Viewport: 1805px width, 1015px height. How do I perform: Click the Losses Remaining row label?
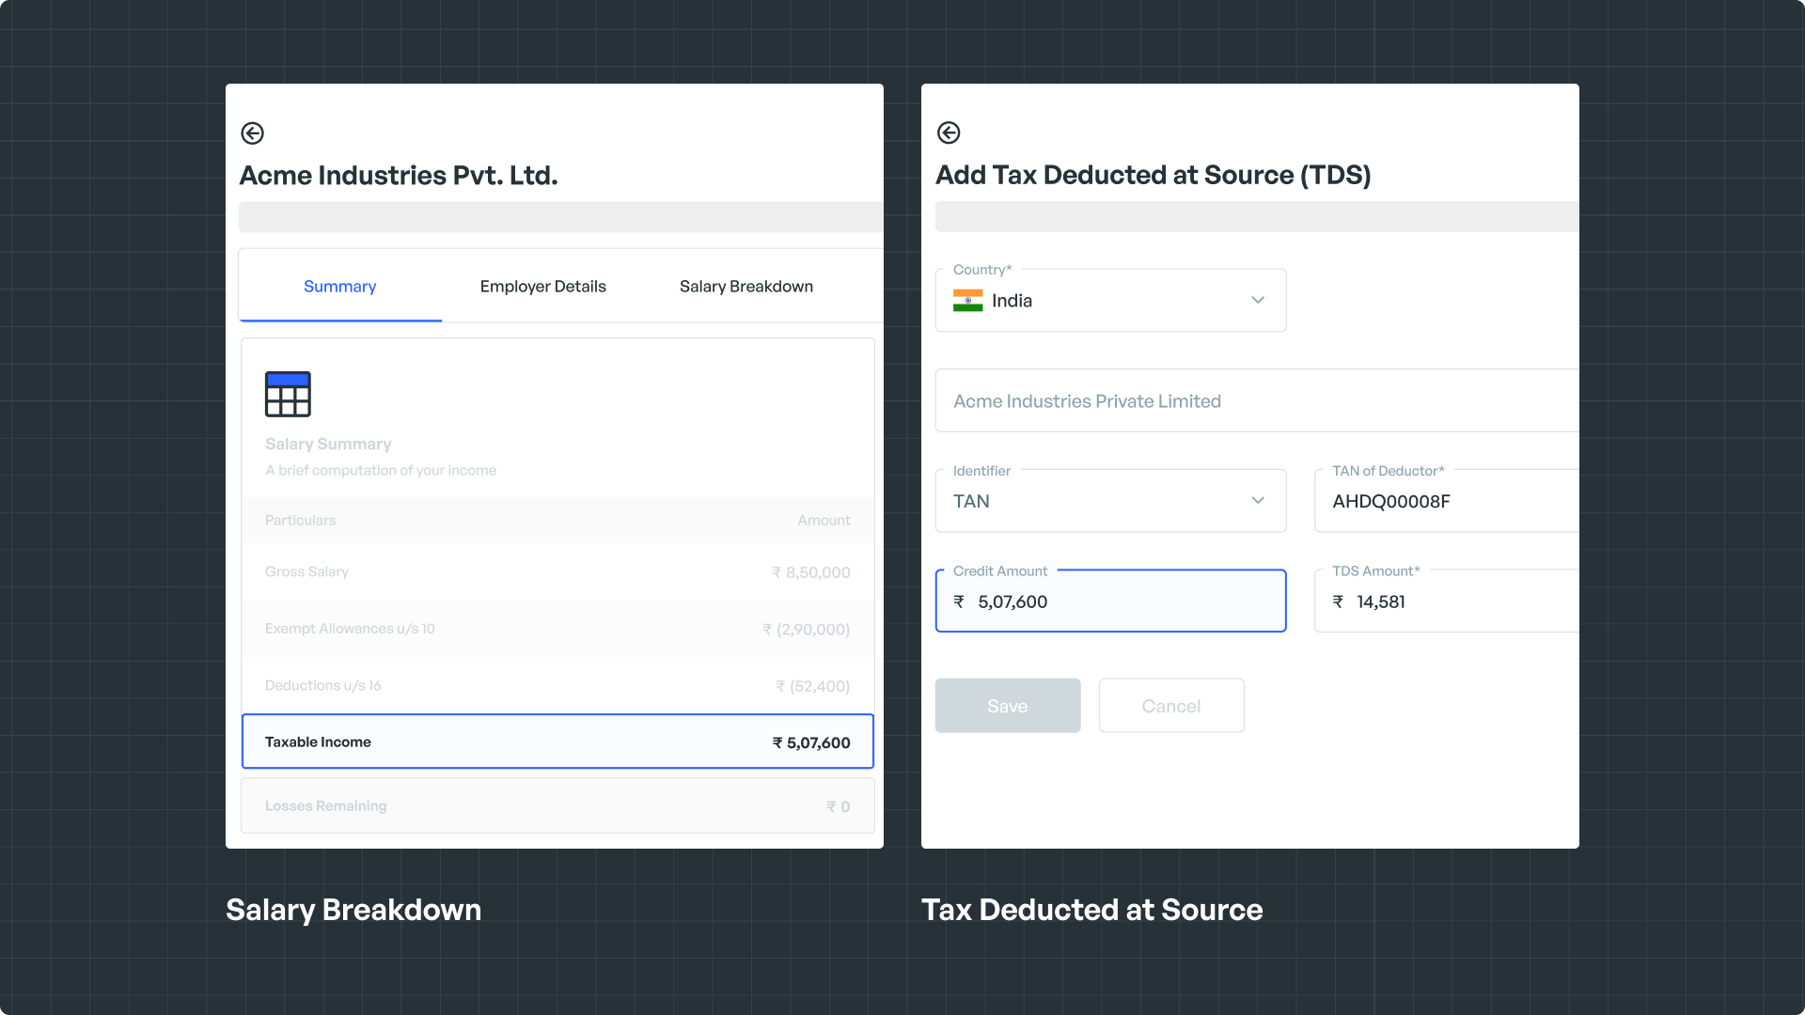point(325,806)
